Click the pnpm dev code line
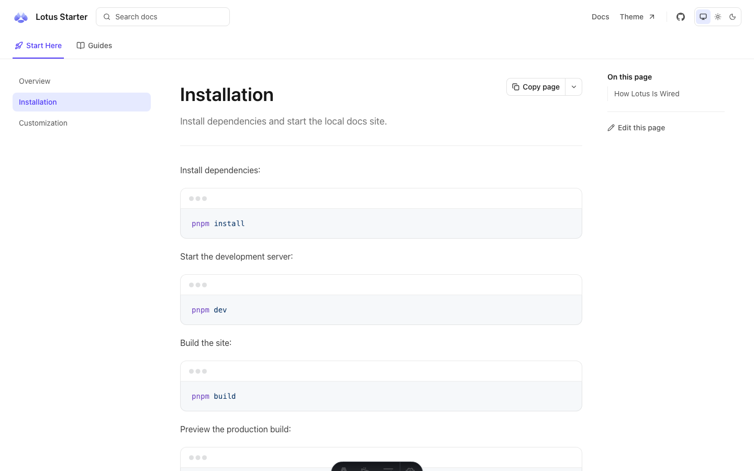Screen dimensions: 754x471 pos(209,310)
